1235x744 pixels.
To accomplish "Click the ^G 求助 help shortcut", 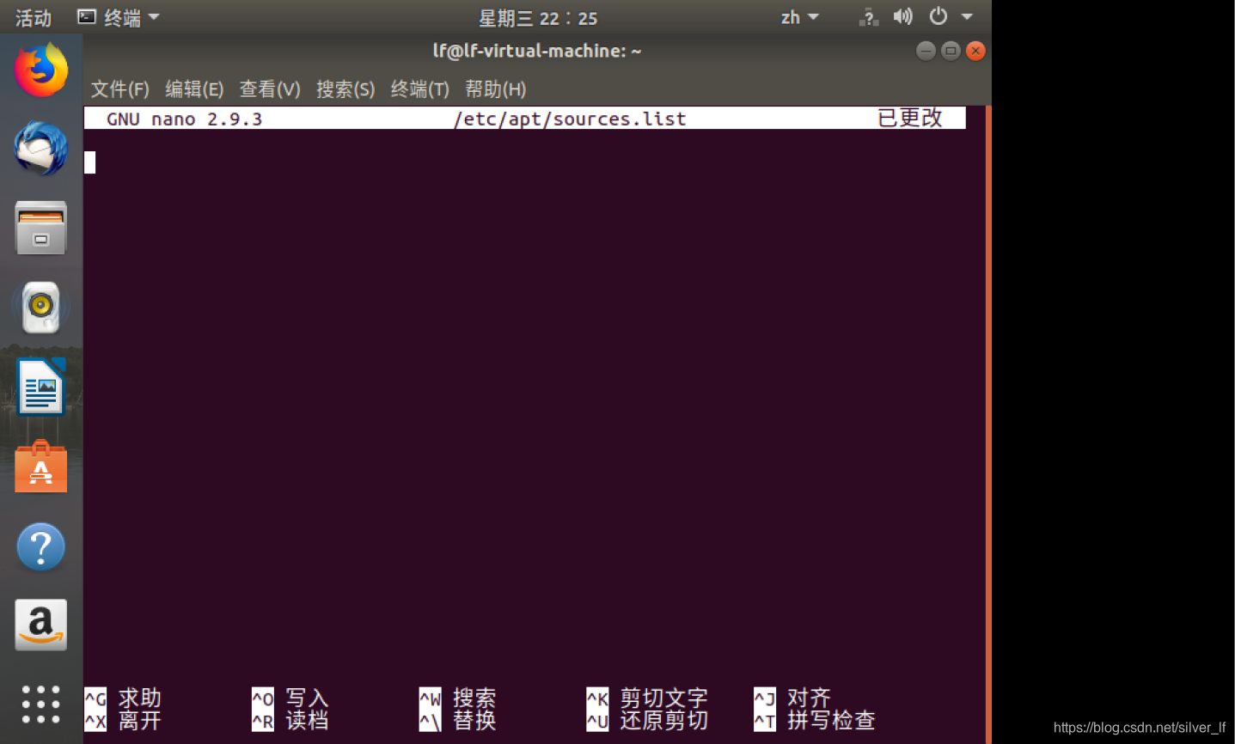I will pos(123,698).
